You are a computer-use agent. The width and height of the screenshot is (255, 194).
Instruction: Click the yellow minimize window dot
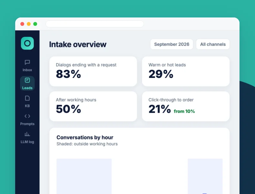29,24
